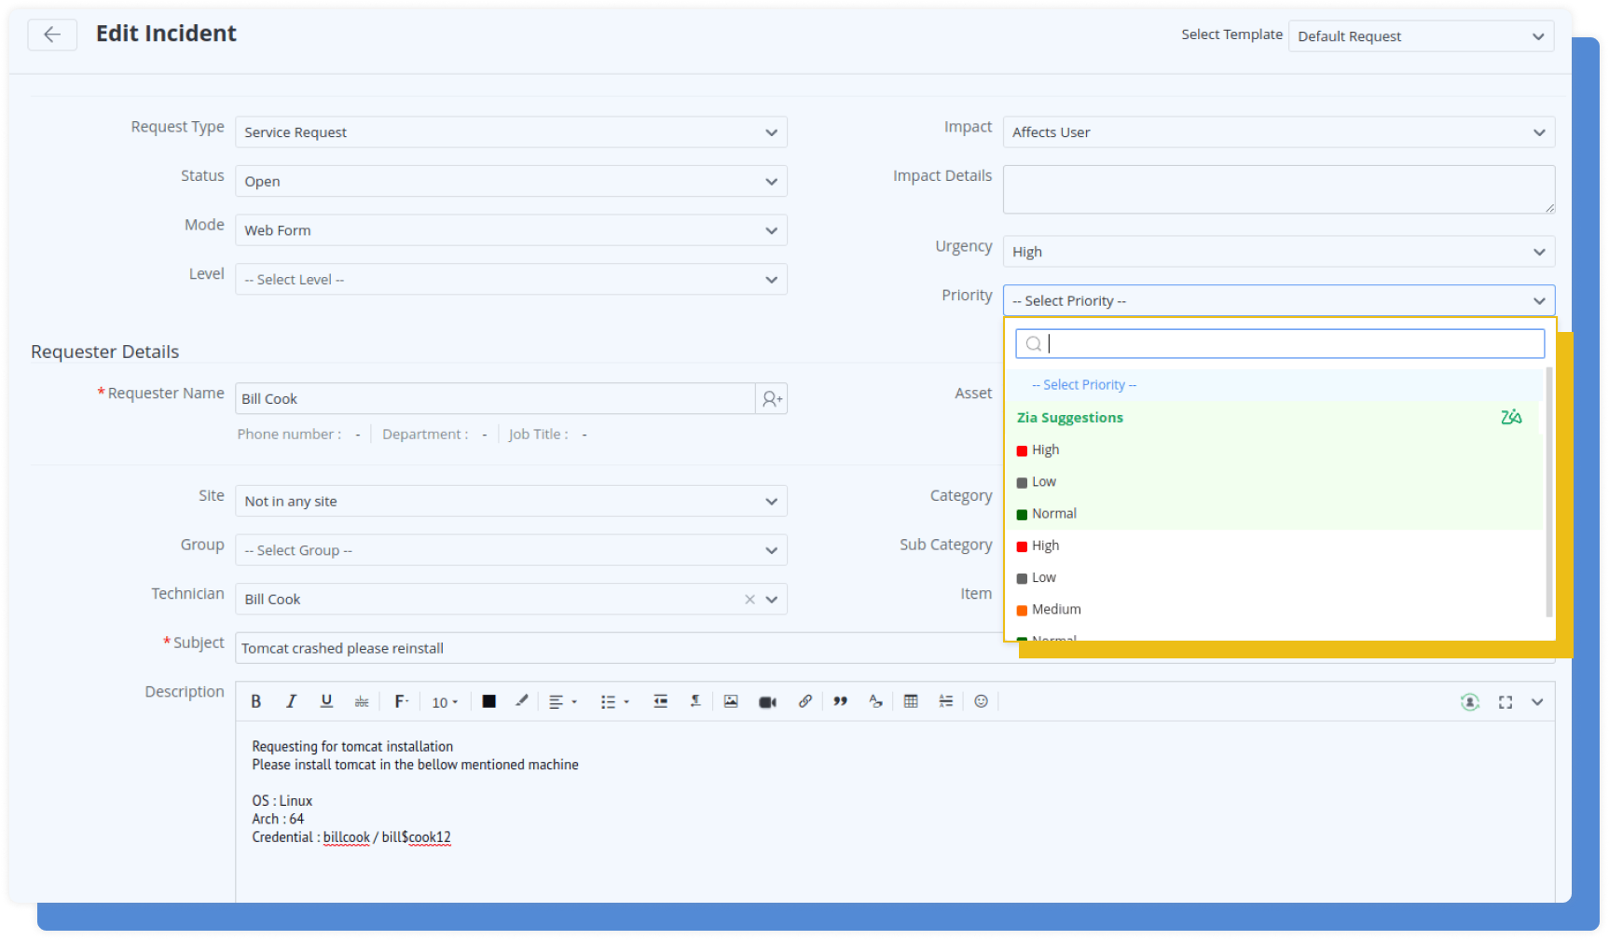The height and width of the screenshot is (940, 1609).
Task: Click the 'Phone number :' label
Action: (289, 435)
